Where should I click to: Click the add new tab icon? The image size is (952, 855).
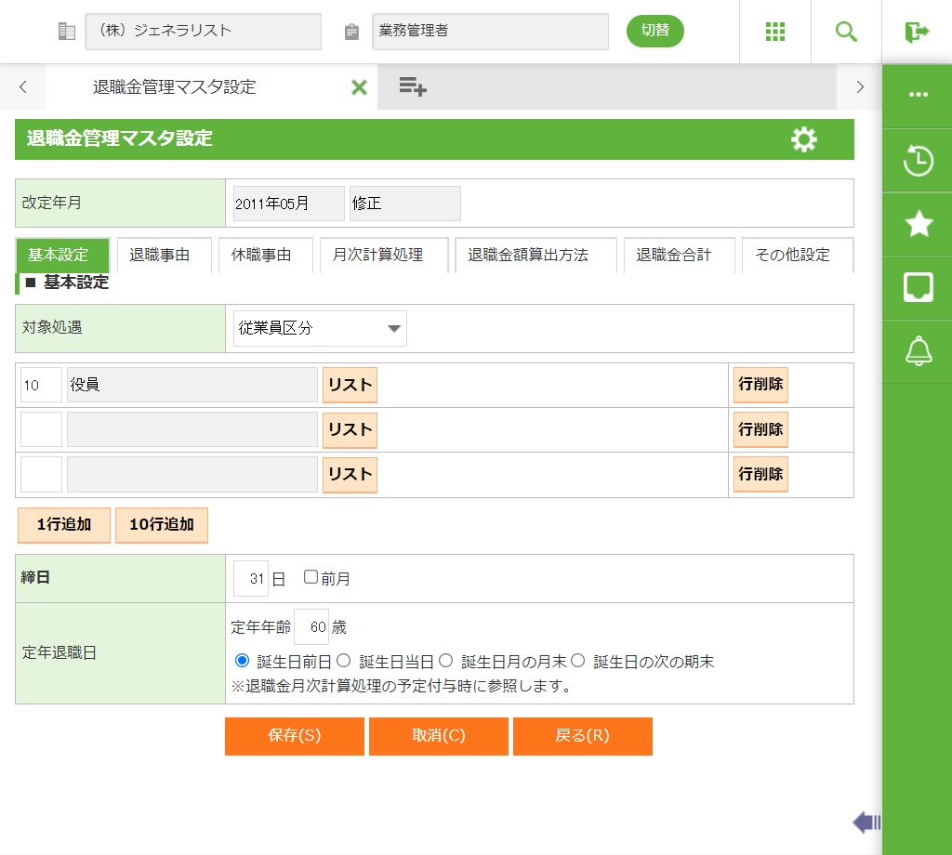pyautogui.click(x=413, y=87)
